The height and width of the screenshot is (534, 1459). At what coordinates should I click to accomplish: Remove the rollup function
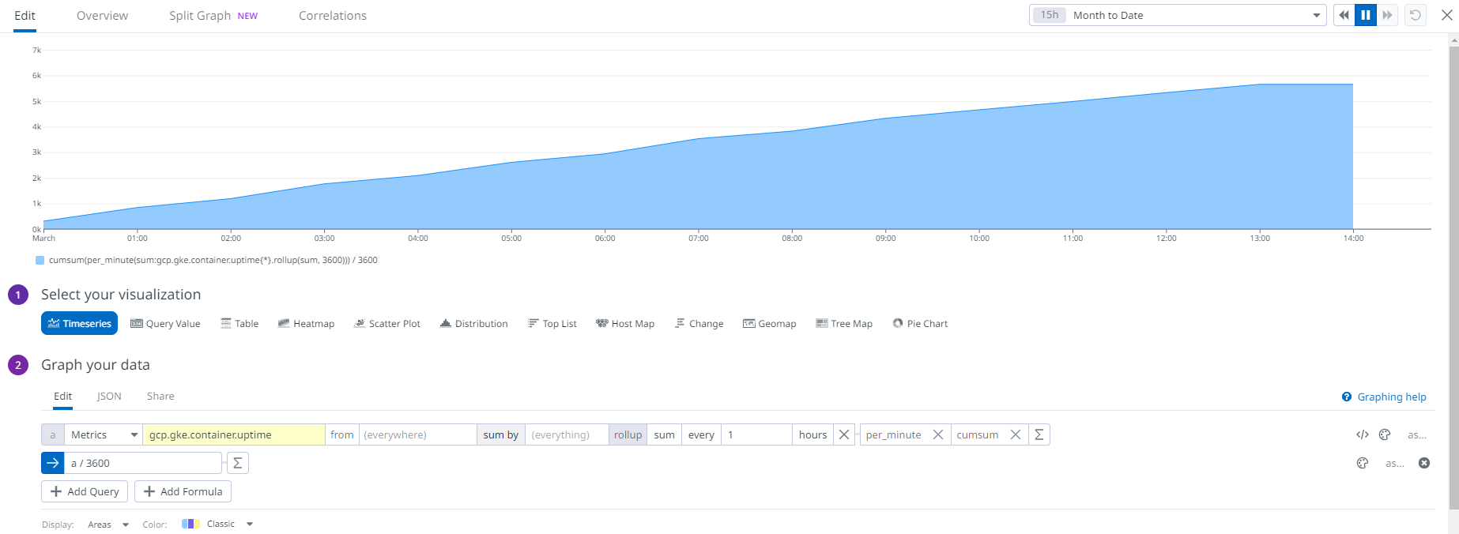pos(844,434)
